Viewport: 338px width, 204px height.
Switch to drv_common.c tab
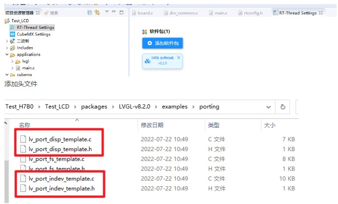coord(181,13)
